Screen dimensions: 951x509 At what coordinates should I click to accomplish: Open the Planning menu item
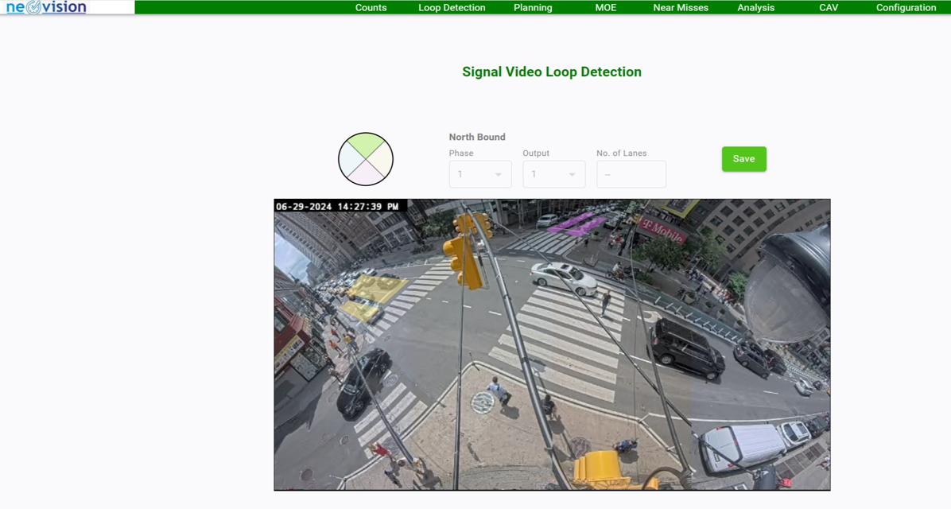533,8
